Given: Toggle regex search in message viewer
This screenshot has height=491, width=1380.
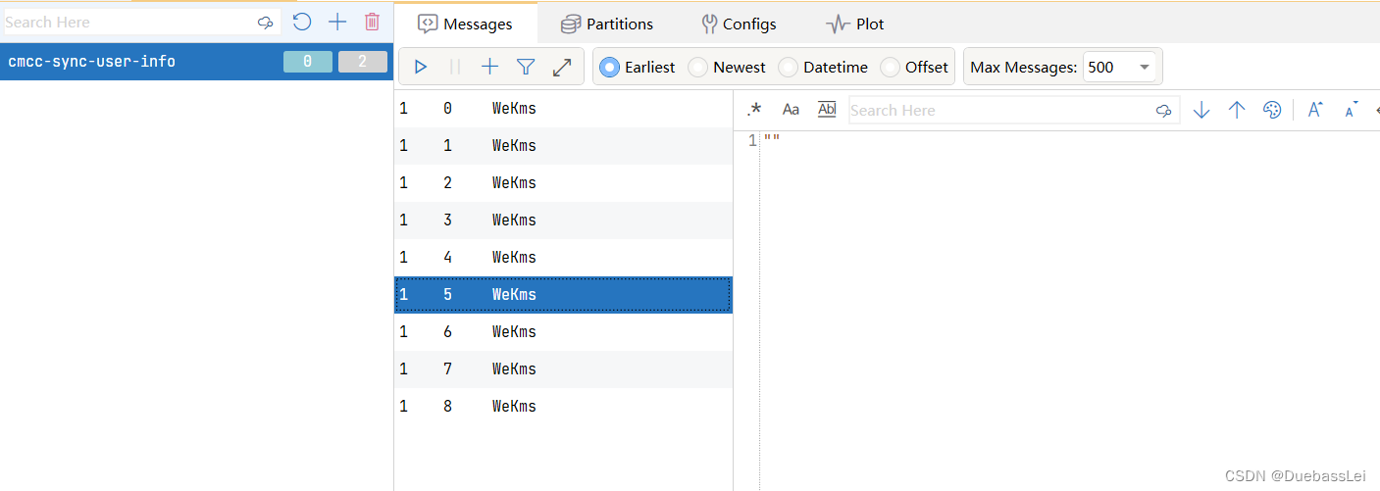Looking at the screenshot, I should [754, 110].
